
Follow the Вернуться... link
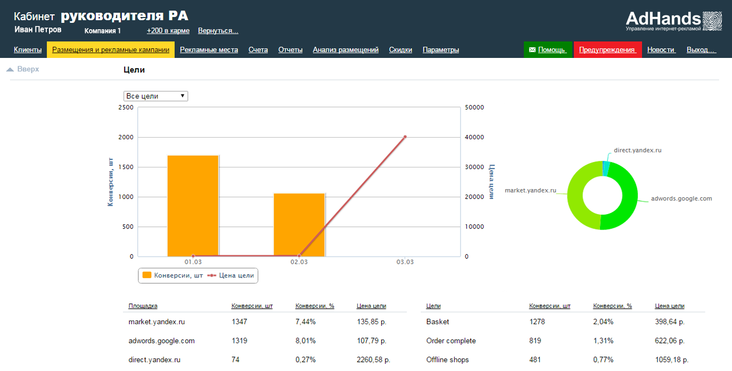pyautogui.click(x=218, y=31)
